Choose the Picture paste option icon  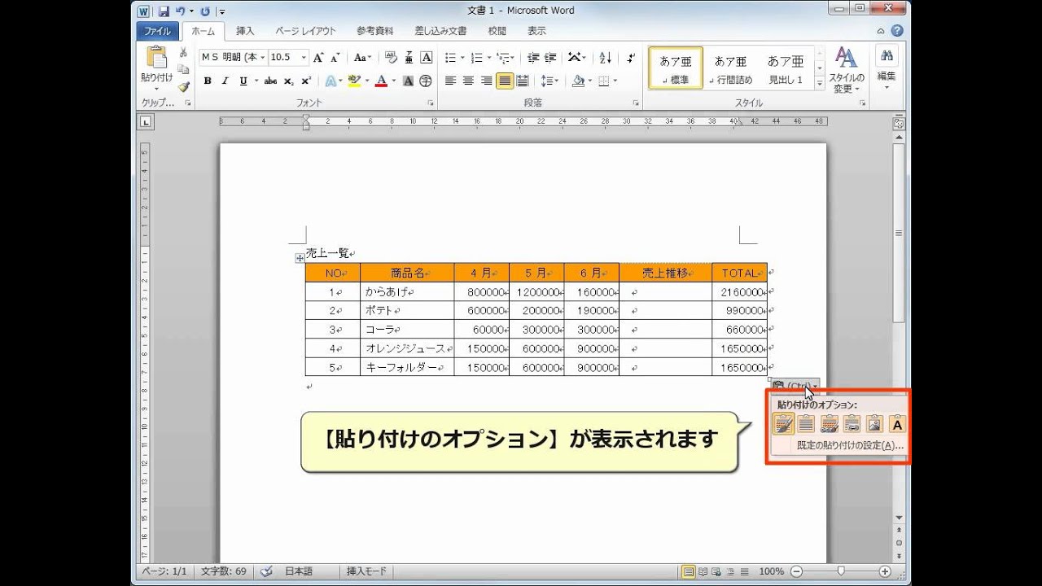874,423
